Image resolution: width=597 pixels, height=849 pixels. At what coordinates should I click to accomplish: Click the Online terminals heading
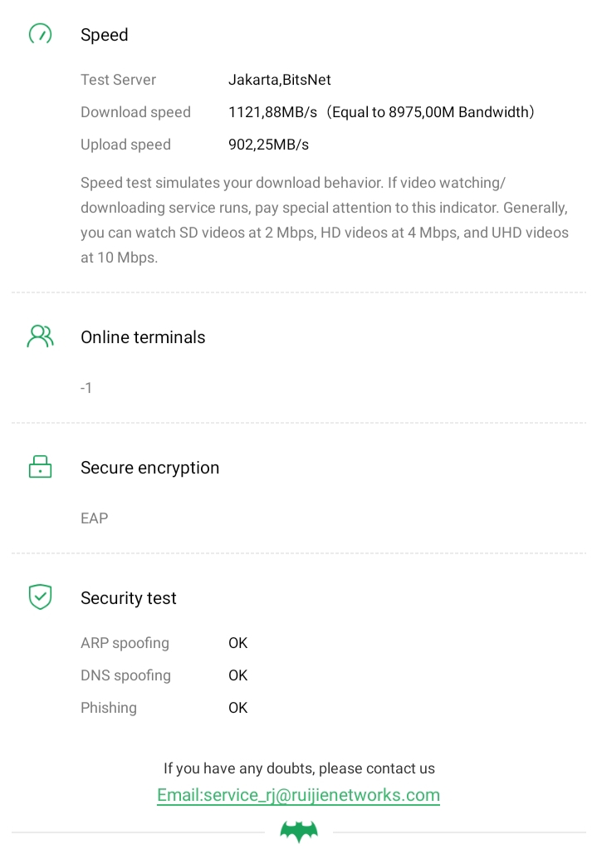click(143, 337)
